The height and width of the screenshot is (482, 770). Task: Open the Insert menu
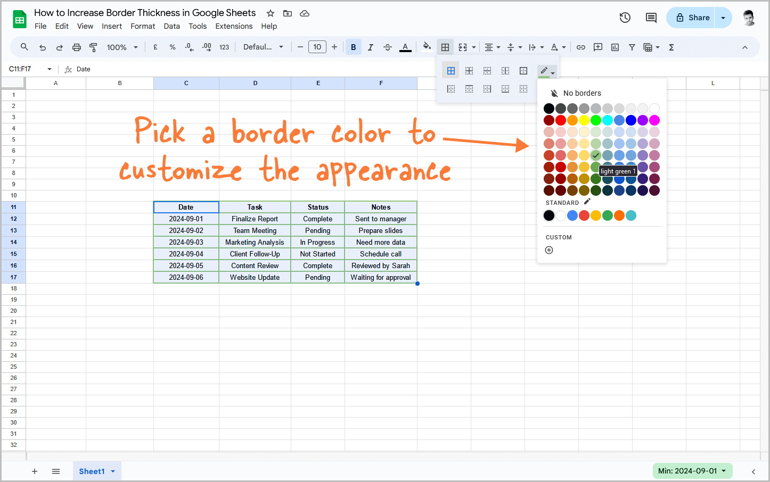112,26
